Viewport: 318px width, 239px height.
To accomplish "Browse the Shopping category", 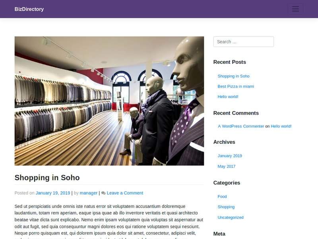I will (226, 207).
